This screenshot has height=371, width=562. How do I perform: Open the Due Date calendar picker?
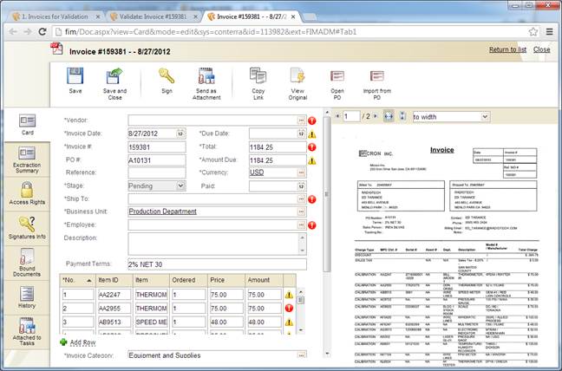click(x=302, y=133)
